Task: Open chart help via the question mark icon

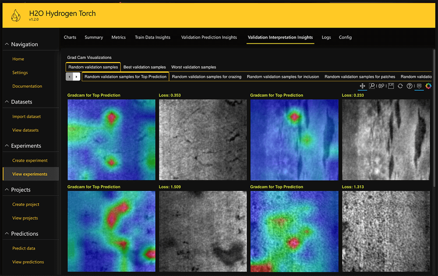Action: click(x=409, y=86)
